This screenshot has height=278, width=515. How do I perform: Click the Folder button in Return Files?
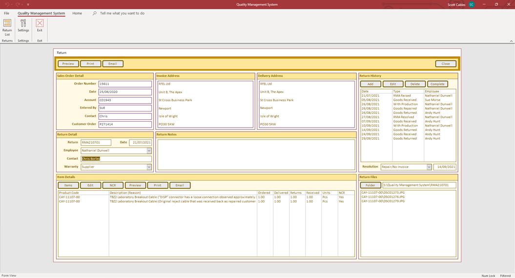[x=371, y=185]
